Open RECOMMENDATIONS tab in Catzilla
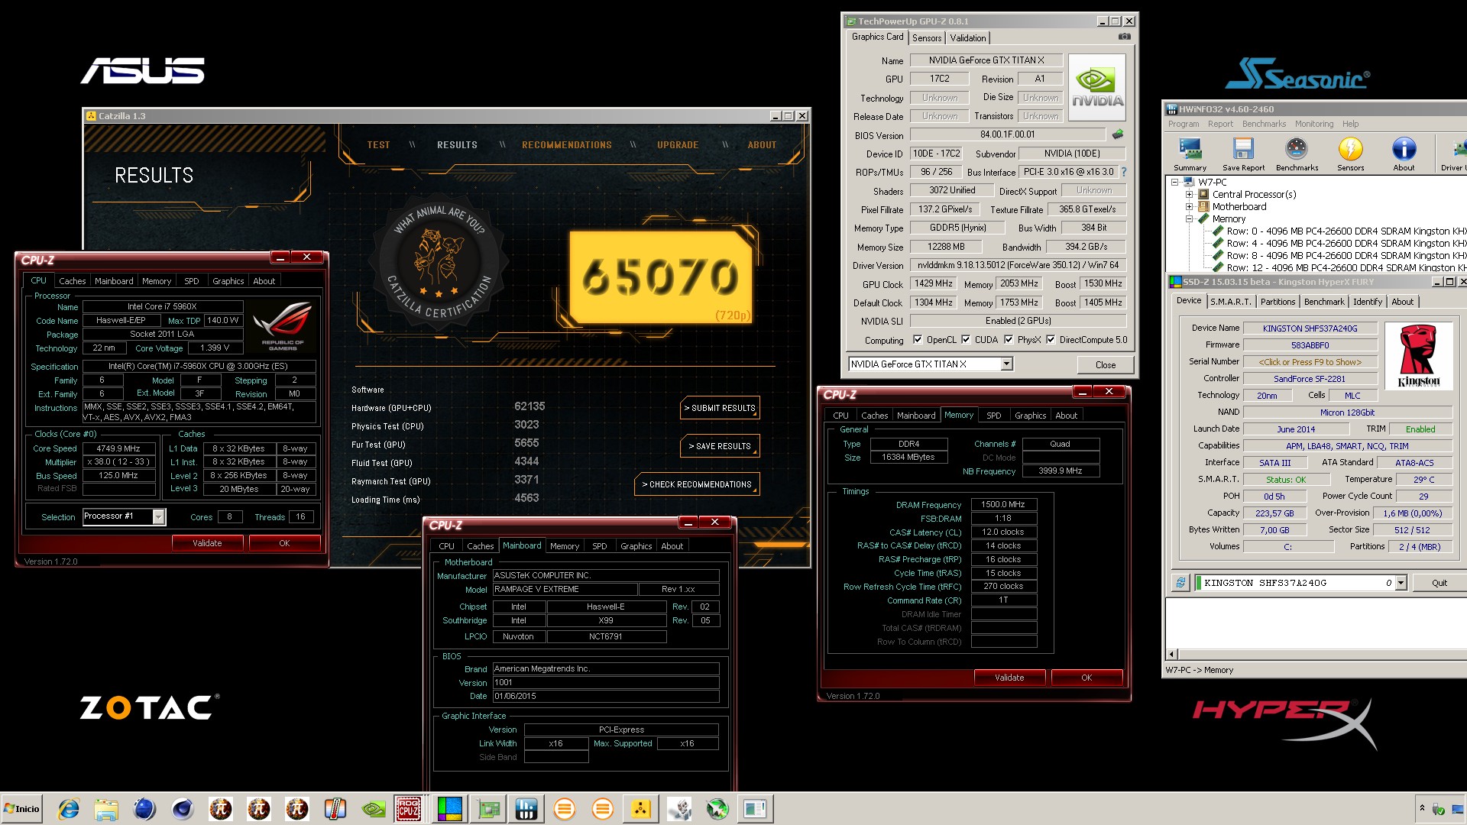Viewport: 1467px width, 825px height. click(567, 145)
